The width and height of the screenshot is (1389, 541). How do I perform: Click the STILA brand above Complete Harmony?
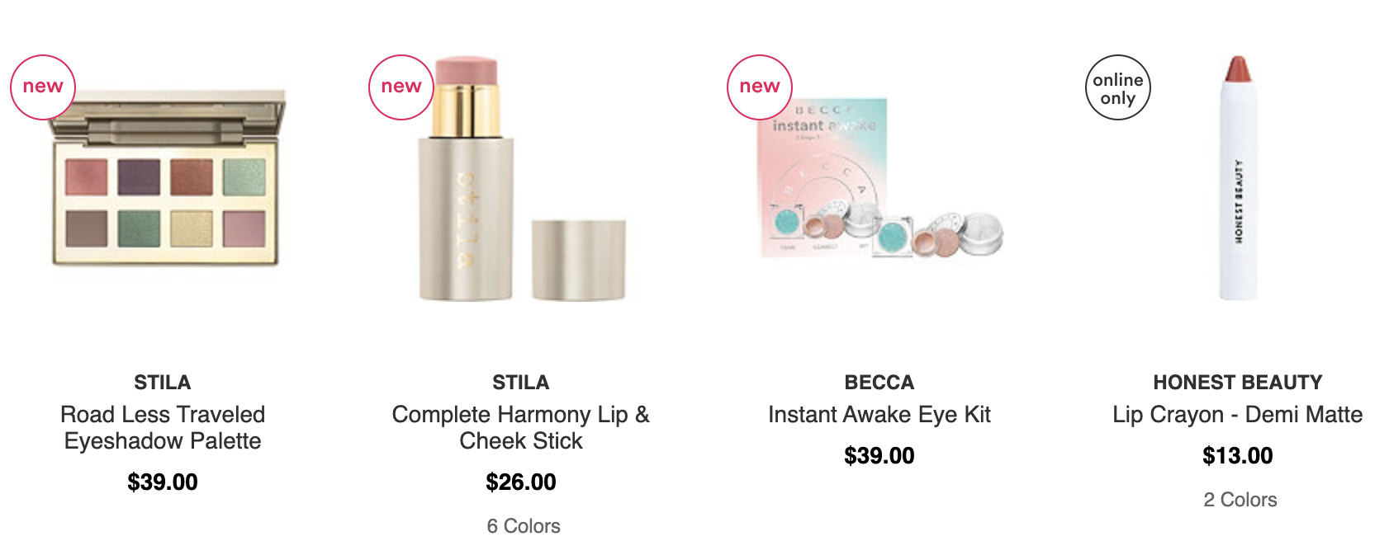tap(521, 383)
